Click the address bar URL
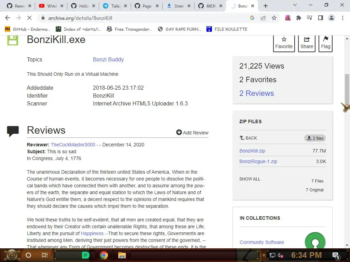The image size is (350, 262). coord(80,18)
